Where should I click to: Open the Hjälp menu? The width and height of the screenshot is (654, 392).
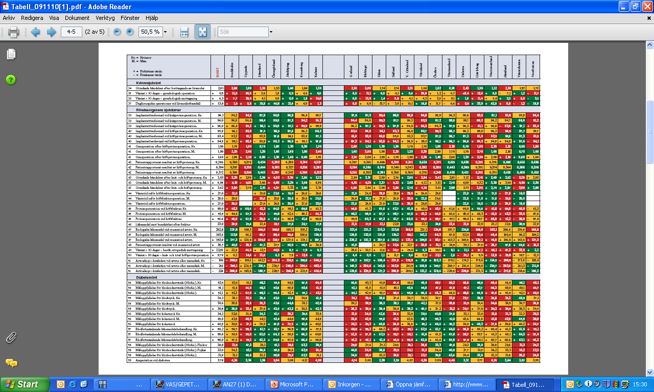[x=152, y=17]
